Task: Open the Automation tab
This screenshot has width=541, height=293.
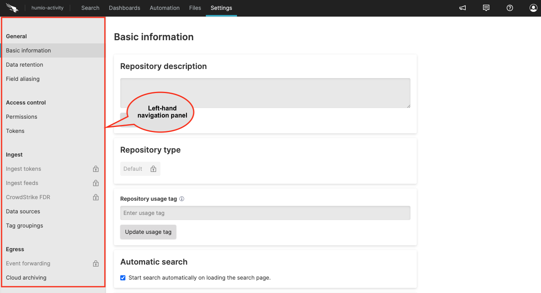Action: pyautogui.click(x=164, y=8)
